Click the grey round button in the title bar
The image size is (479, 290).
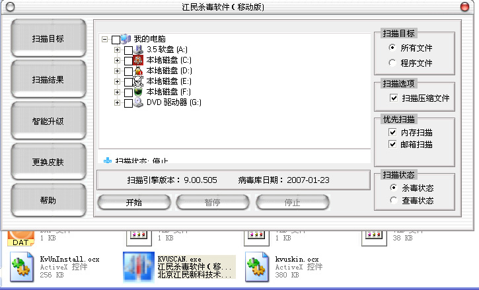(10, 7)
